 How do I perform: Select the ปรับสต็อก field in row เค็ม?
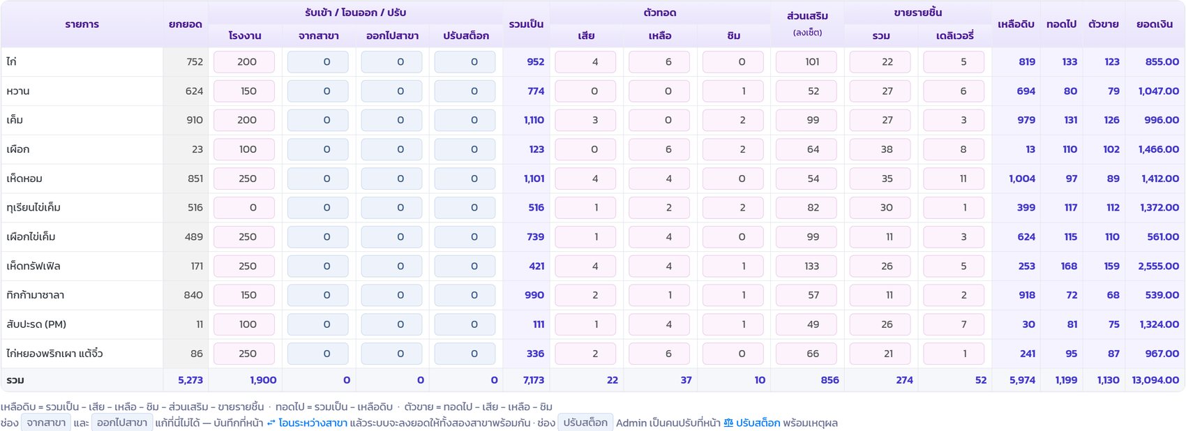click(465, 120)
